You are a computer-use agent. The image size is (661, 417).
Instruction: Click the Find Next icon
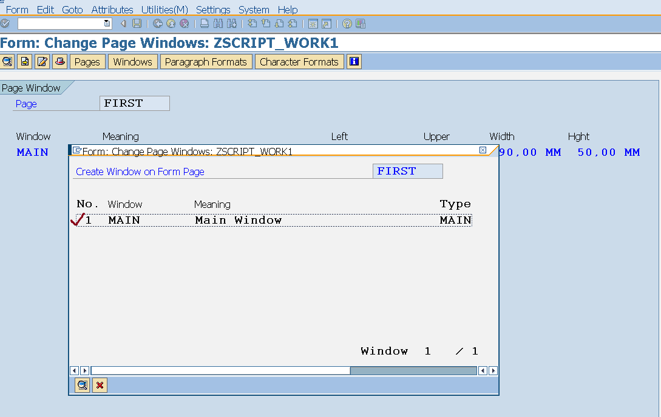(x=232, y=23)
